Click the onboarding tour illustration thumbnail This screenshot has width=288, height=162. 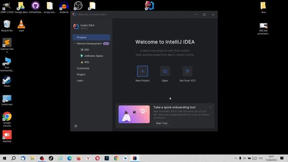tap(134, 114)
